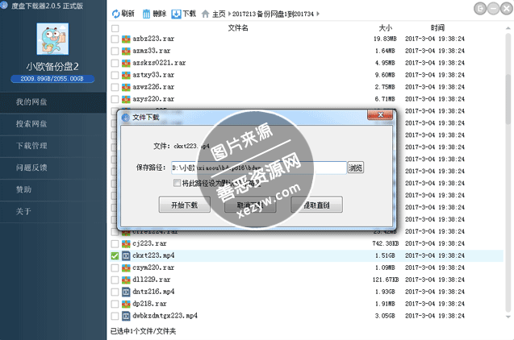
Task: Click the delete trash icon
Action: click(x=147, y=14)
